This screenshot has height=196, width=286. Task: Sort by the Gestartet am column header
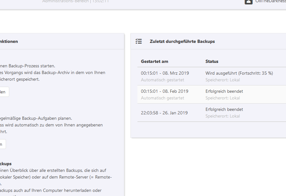[155, 61]
